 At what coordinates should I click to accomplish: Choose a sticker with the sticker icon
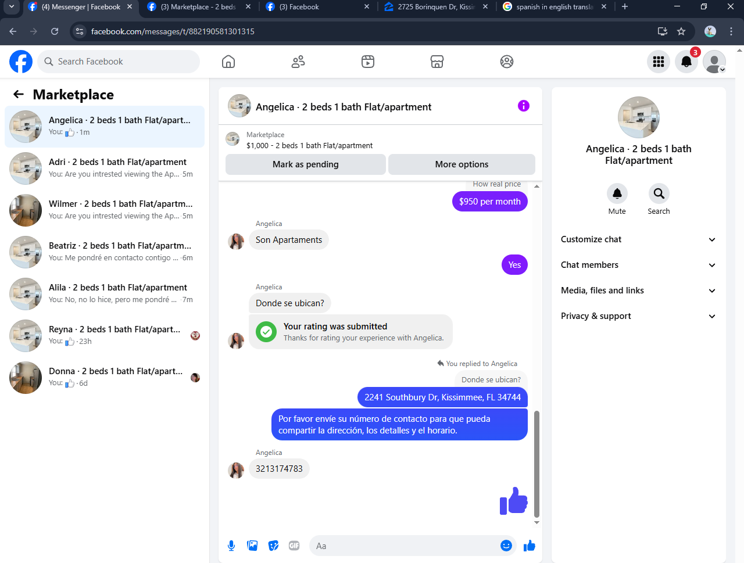pyautogui.click(x=273, y=546)
